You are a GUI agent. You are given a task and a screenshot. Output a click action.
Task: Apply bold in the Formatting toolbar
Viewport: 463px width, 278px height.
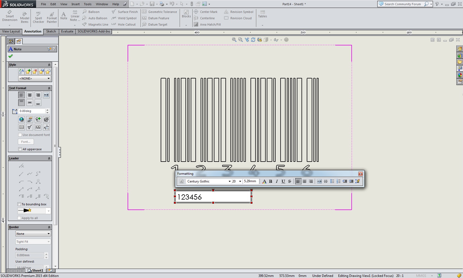point(271,181)
